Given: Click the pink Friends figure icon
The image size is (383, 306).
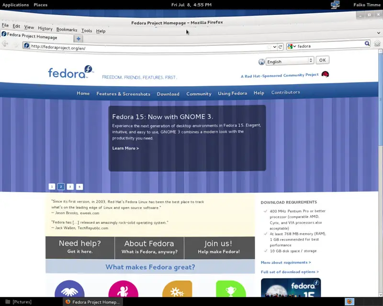Looking at the screenshot, I should (x=124, y=289).
